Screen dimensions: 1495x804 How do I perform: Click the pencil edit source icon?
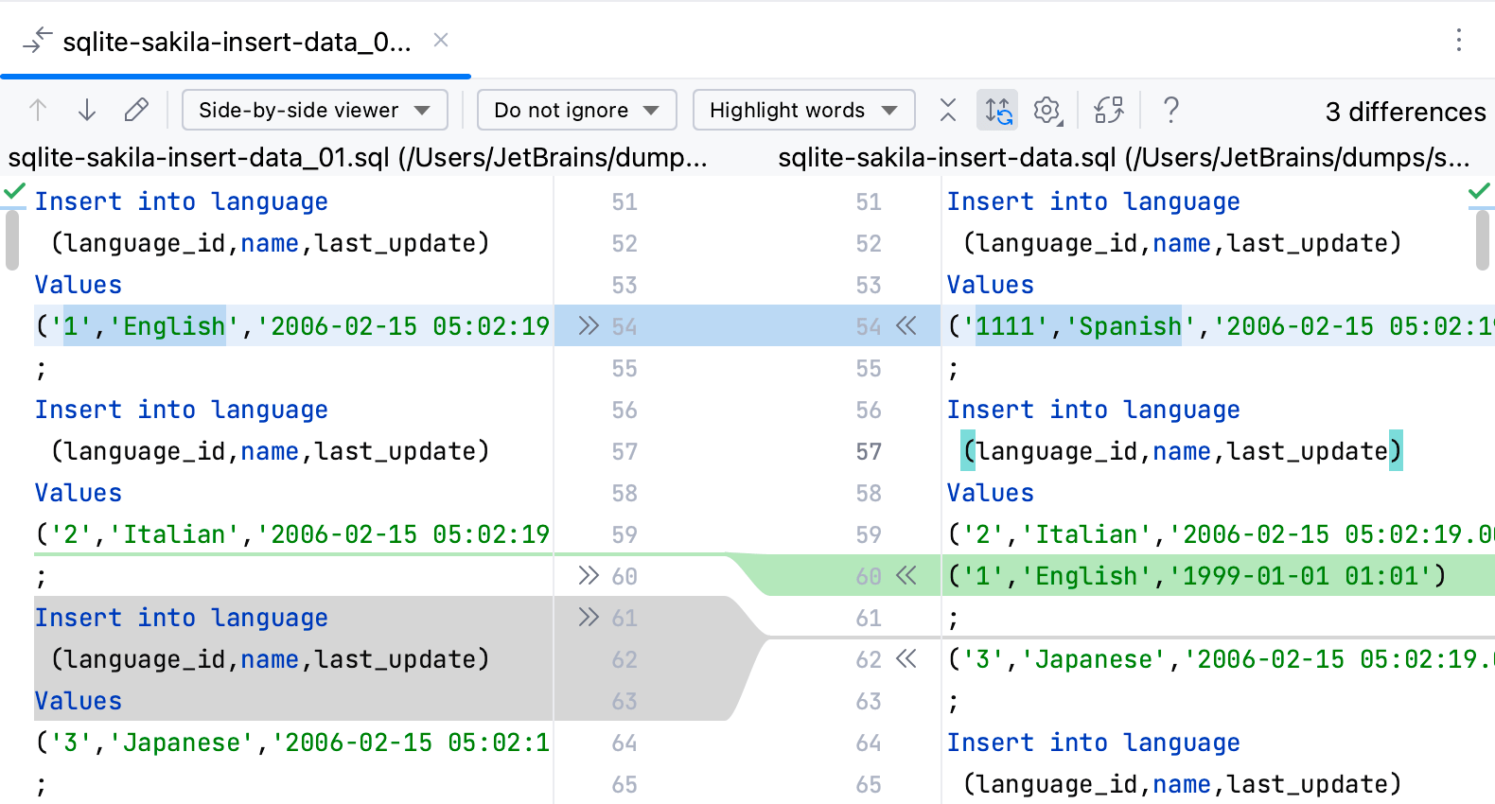coord(136,111)
